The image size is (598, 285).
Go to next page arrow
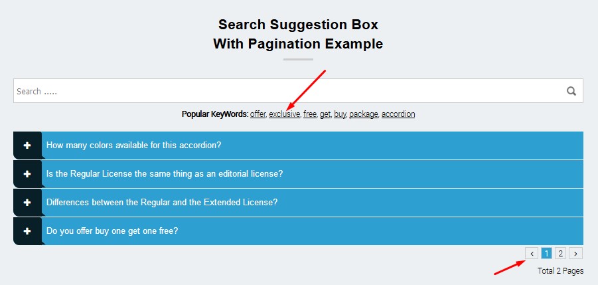[575, 253]
